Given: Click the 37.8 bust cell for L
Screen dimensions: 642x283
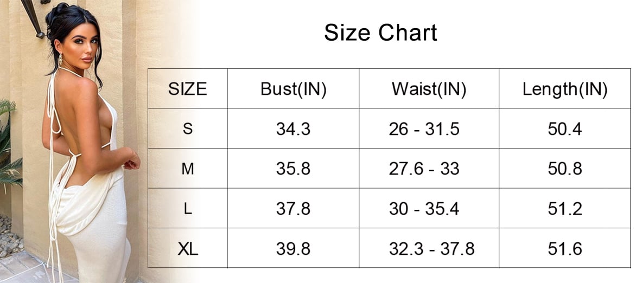Looking at the screenshot, I should 293,209.
